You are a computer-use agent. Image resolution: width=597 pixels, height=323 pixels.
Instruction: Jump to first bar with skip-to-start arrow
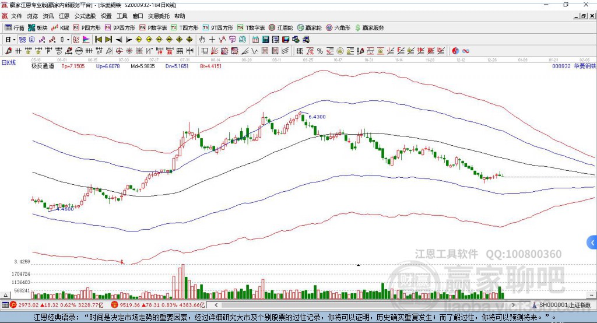click(x=98, y=39)
